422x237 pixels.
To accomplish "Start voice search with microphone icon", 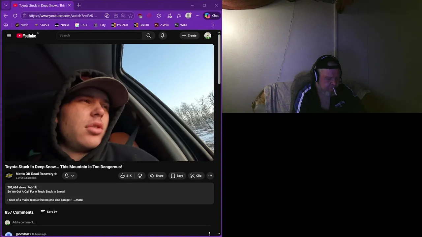I will (163, 36).
